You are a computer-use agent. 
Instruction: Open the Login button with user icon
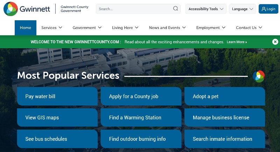pyautogui.click(x=268, y=9)
